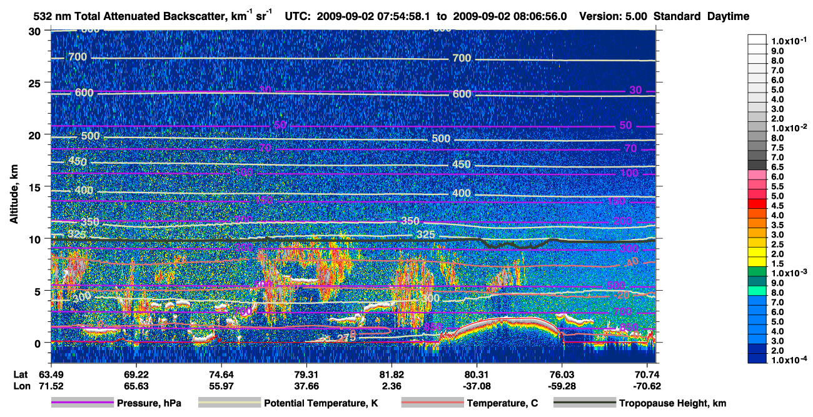Click the word "Daytime" in the header

[x=729, y=17]
